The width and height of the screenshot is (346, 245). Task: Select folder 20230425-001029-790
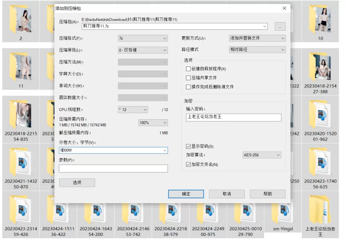245,220
